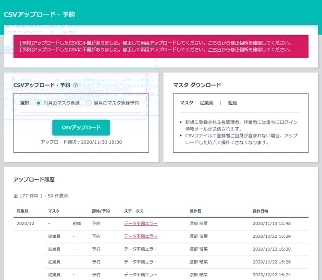The height and width of the screenshot is (280, 322).
Task: Click the date 2020/10/22 16:26
Action: 272,262
